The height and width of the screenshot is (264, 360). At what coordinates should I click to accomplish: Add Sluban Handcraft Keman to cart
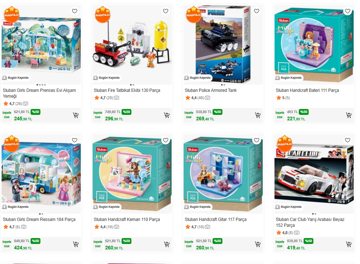coord(167,244)
